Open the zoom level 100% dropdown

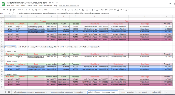tap(20, 10)
